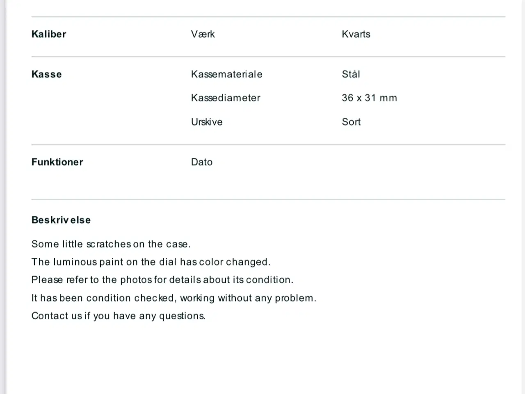Click the Dato function text
525x394 pixels.
pos(202,162)
